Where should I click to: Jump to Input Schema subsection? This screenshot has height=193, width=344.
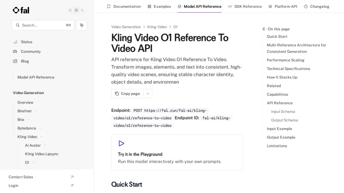283,112
